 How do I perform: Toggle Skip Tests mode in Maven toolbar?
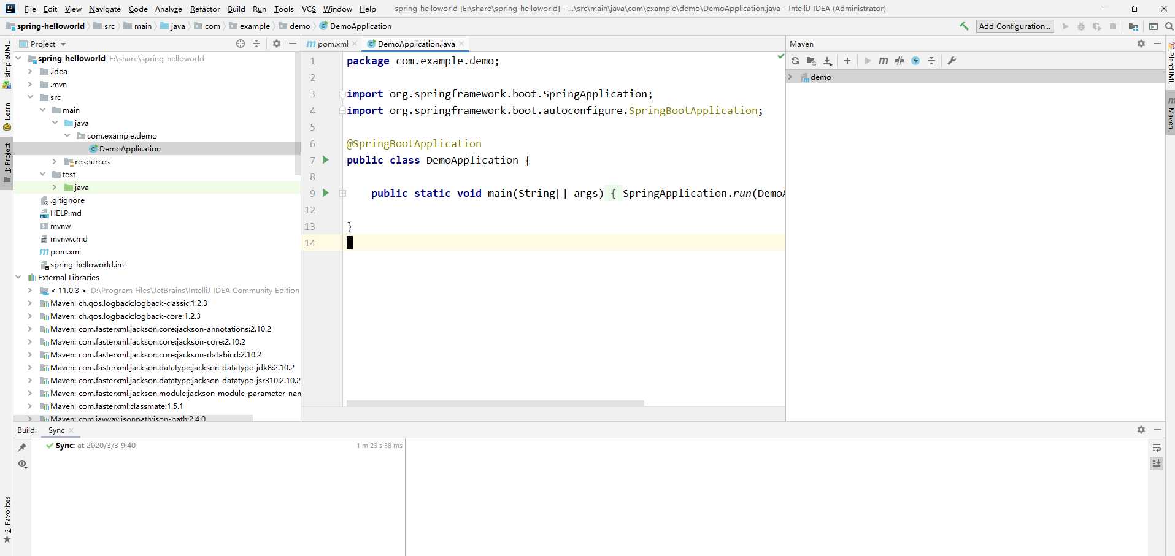click(915, 61)
